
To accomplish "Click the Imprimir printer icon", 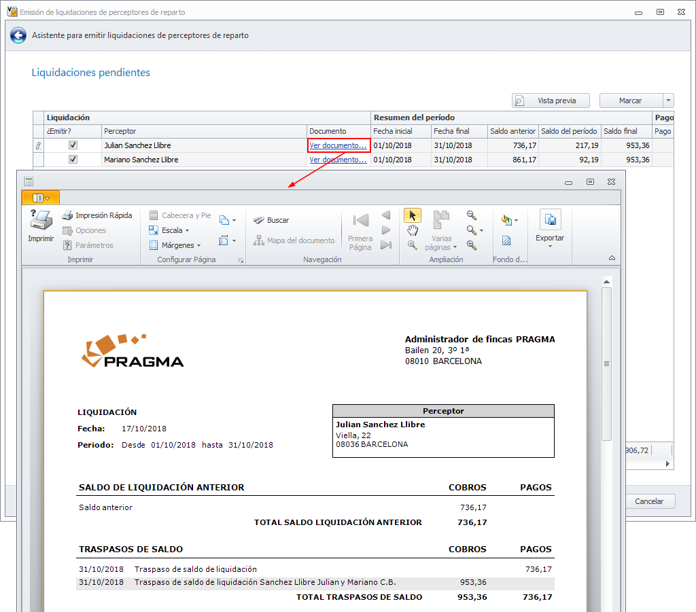I will [x=41, y=221].
